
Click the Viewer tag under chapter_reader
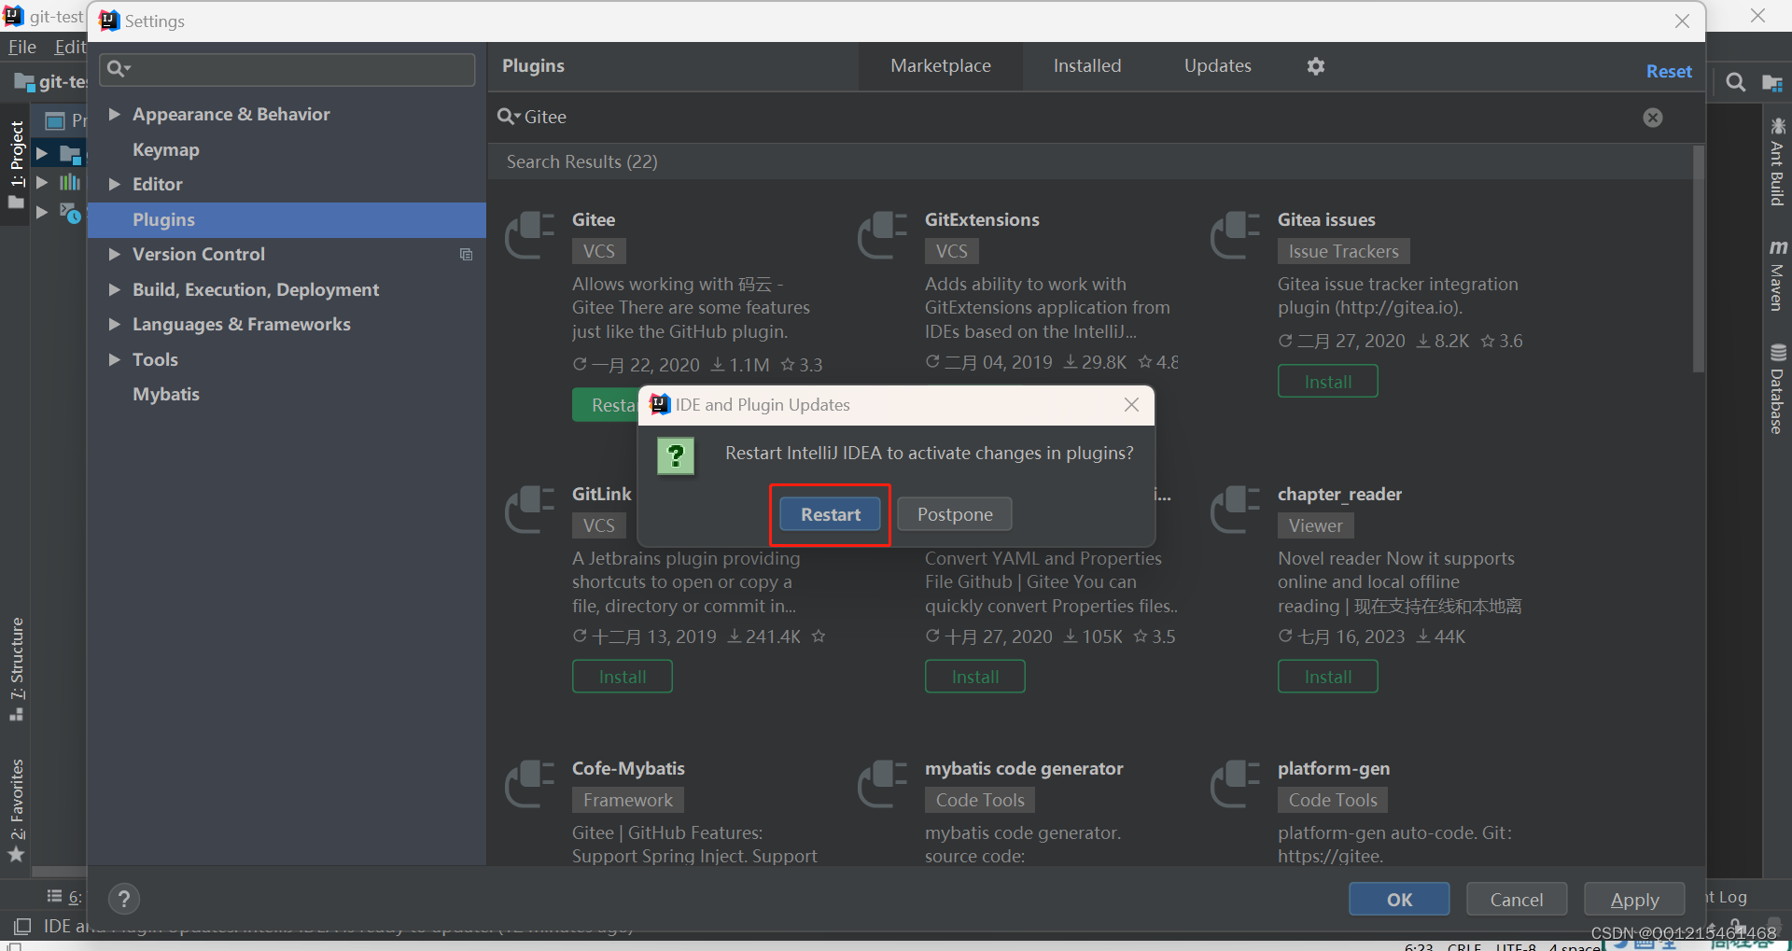pos(1315,525)
